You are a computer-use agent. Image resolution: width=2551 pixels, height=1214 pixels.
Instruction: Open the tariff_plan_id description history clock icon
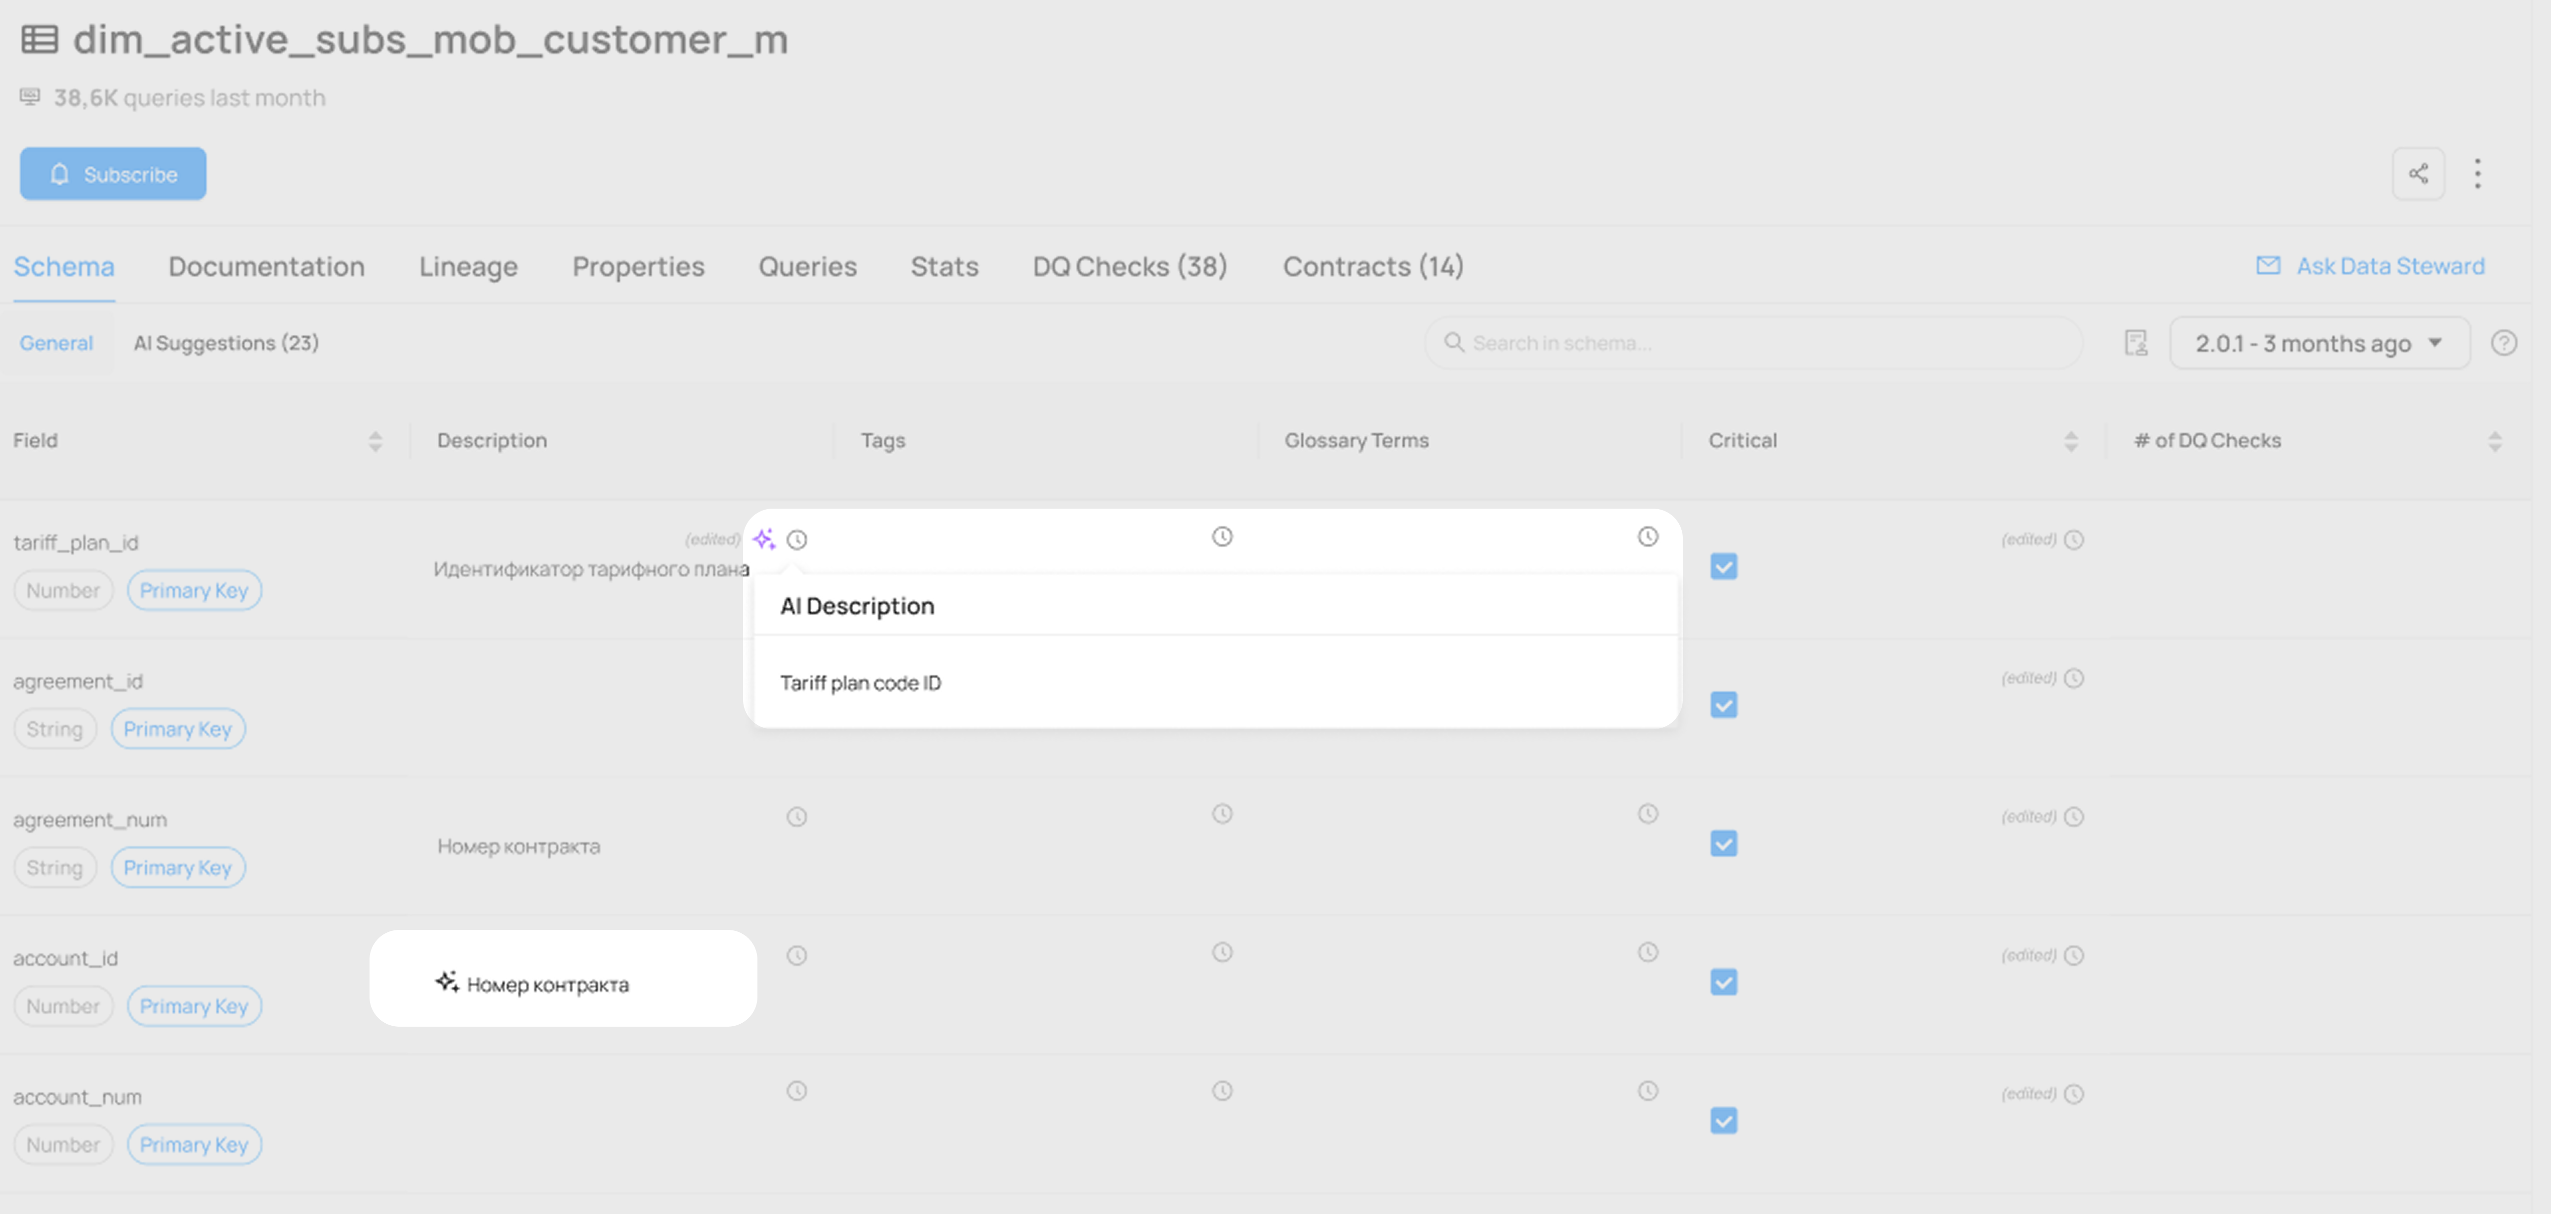(797, 539)
